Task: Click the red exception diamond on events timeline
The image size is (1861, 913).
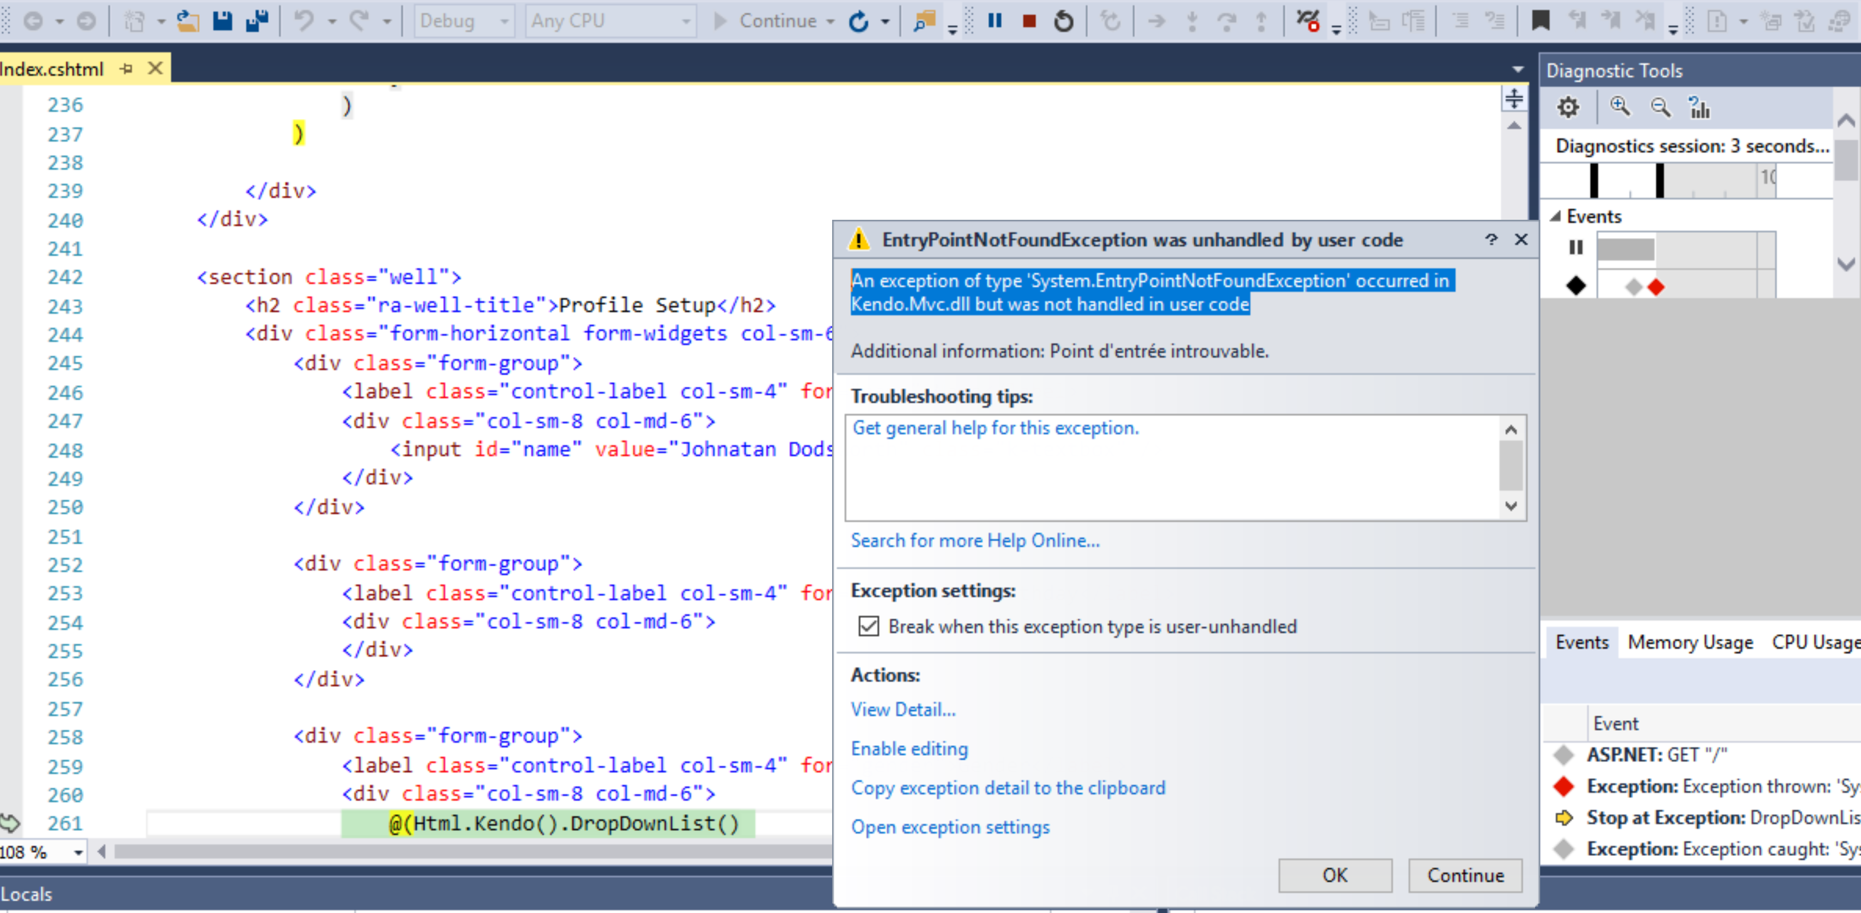Action: coord(1656,287)
